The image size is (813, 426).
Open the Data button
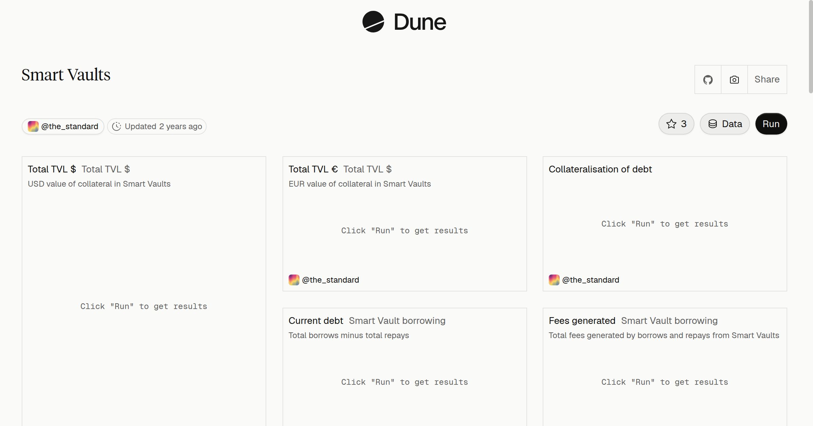pyautogui.click(x=725, y=124)
